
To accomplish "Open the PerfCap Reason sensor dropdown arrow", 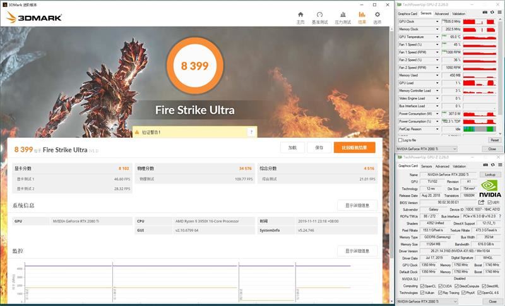I will (x=437, y=130).
